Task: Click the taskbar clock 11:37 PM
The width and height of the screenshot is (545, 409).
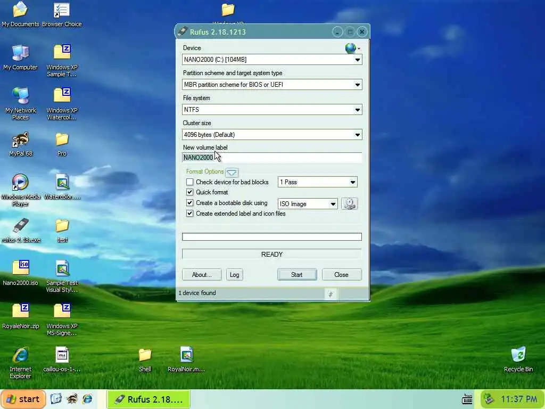Action: point(519,399)
